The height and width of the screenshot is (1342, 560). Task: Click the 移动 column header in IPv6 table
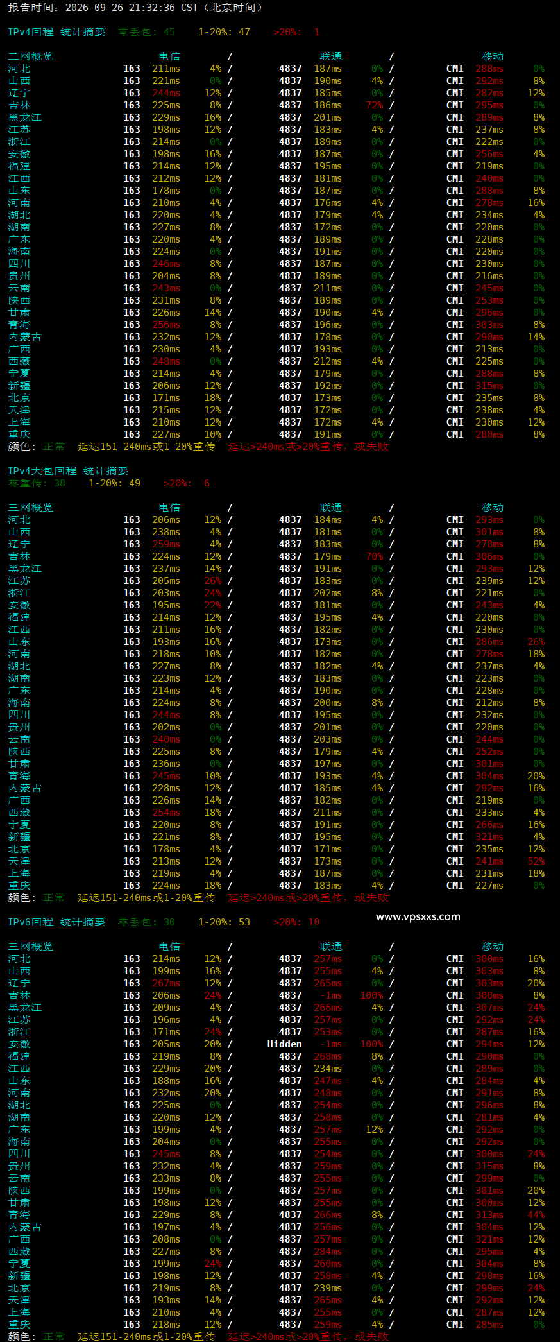tap(493, 947)
